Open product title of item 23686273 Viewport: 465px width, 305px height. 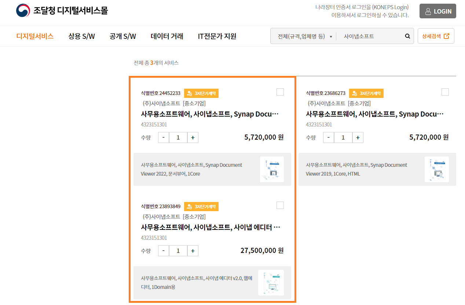point(375,114)
